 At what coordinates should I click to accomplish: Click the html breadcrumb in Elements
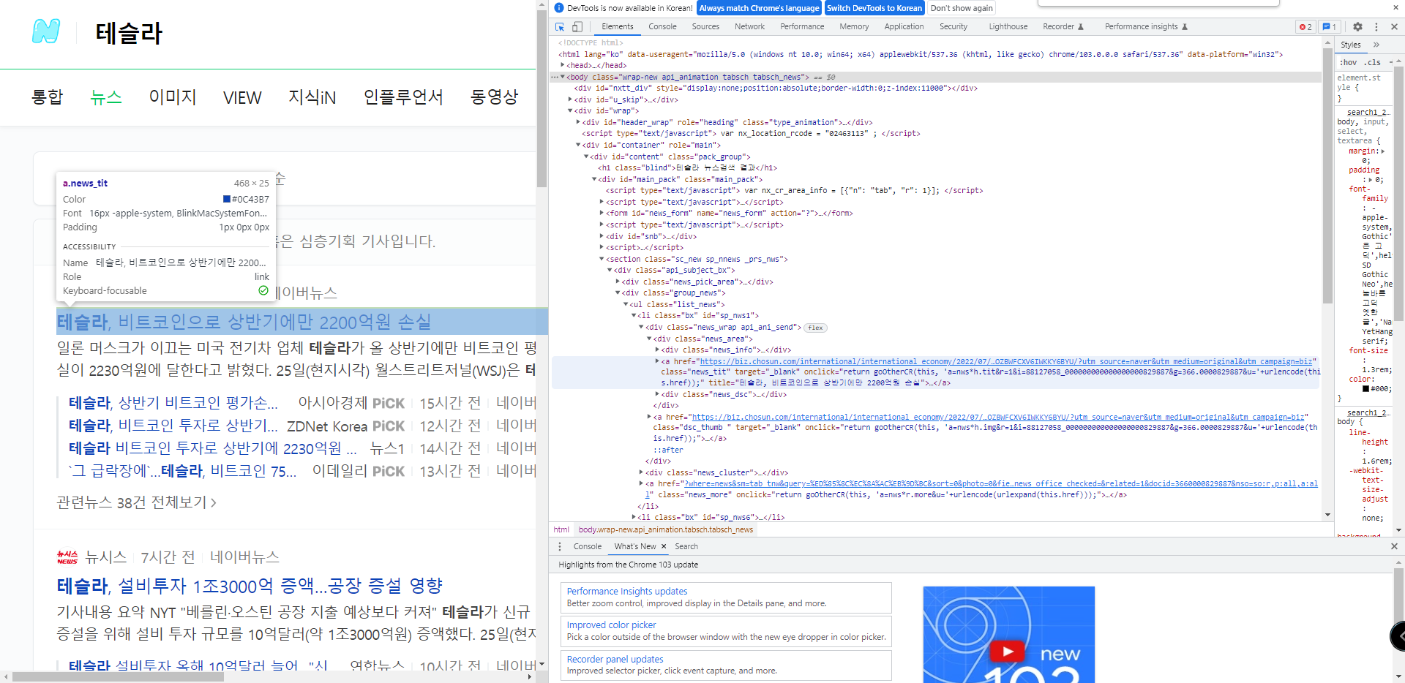coord(561,529)
